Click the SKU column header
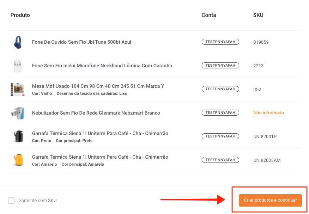The height and width of the screenshot is (214, 309). point(258,15)
